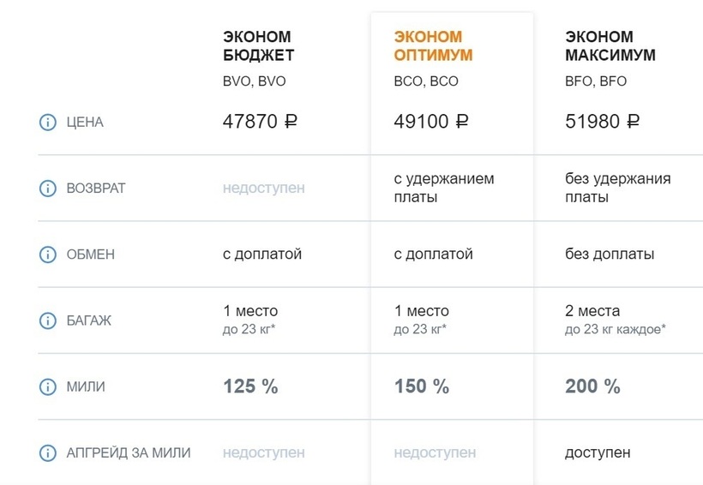Click the 'доступен' upgrade status

pos(598,452)
